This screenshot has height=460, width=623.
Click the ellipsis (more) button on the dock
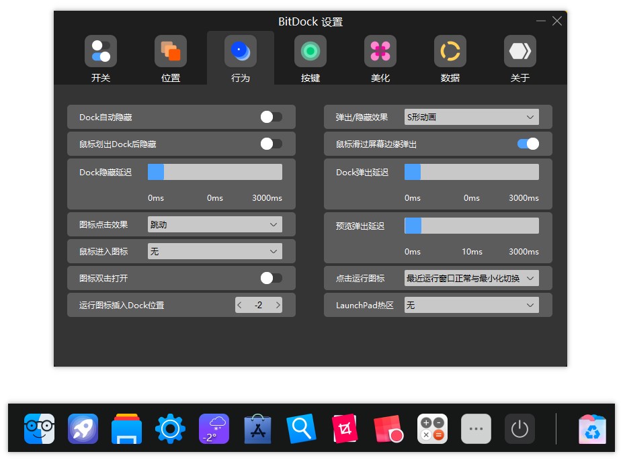(x=476, y=428)
